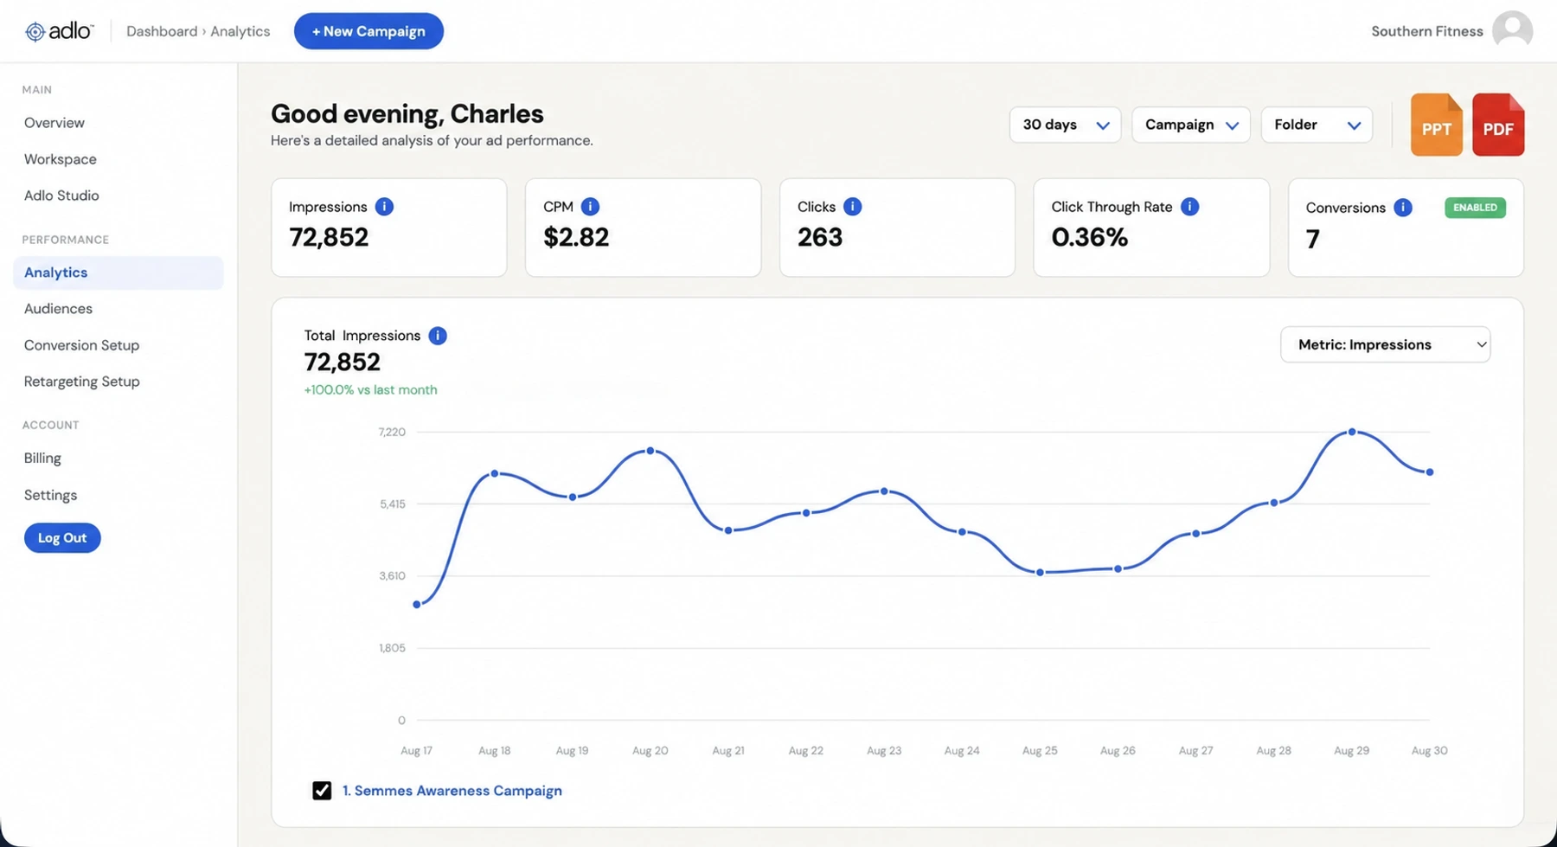Click the Good evening, Charles heading
The height and width of the screenshot is (847, 1557).
click(407, 113)
